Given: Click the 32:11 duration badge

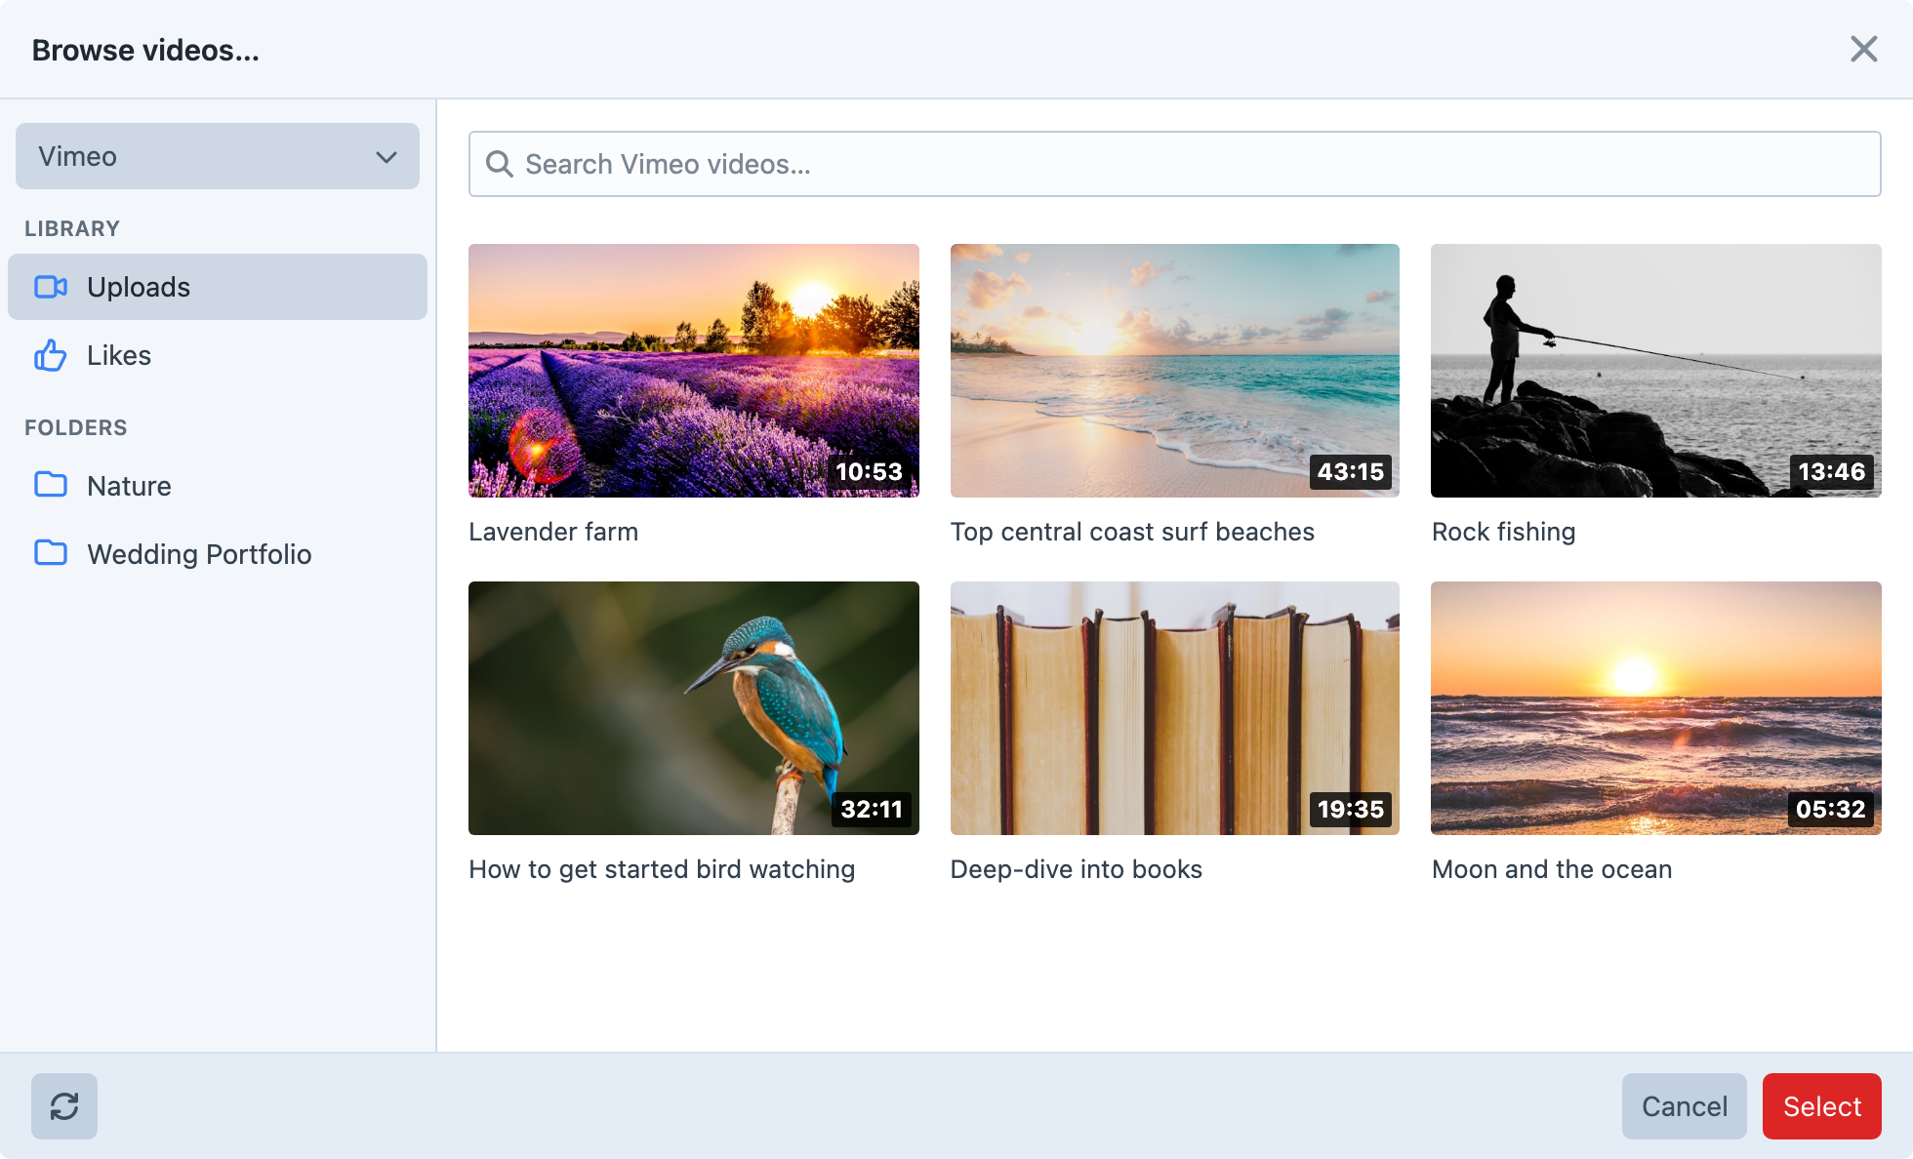Looking at the screenshot, I should click(x=872, y=810).
